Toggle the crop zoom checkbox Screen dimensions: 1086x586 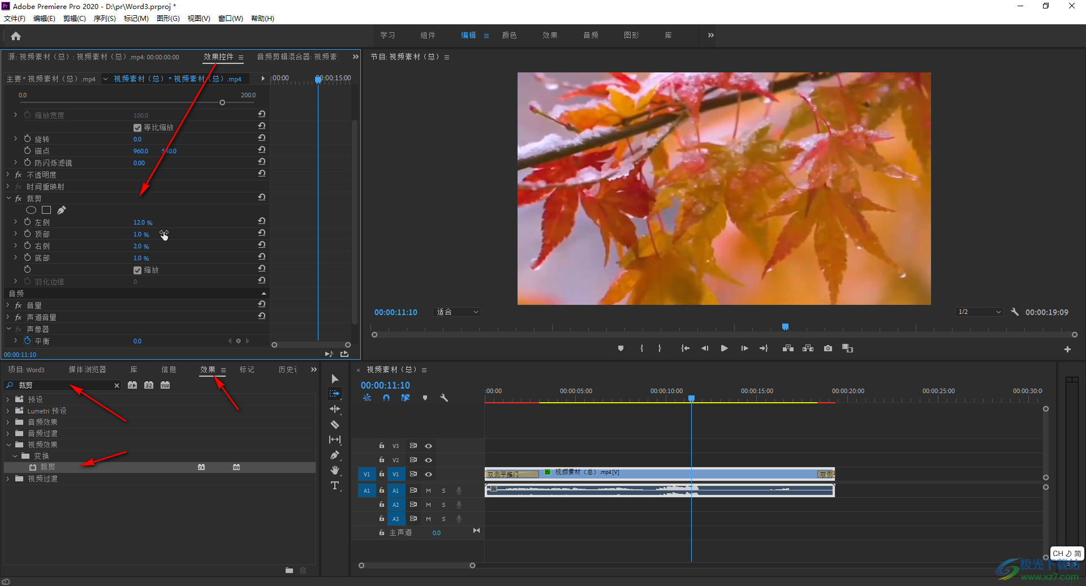(x=137, y=270)
